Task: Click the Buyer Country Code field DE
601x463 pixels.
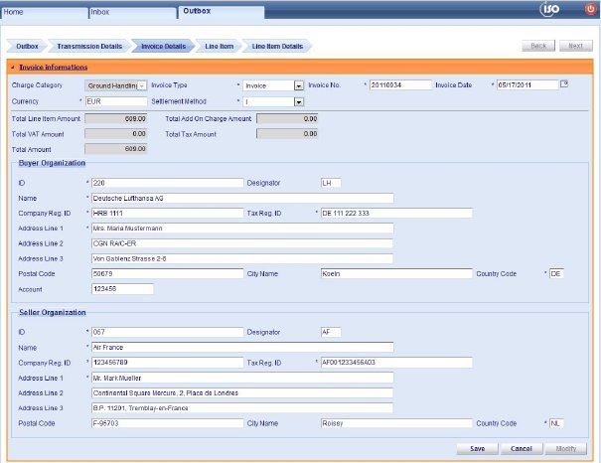Action: 556,273
